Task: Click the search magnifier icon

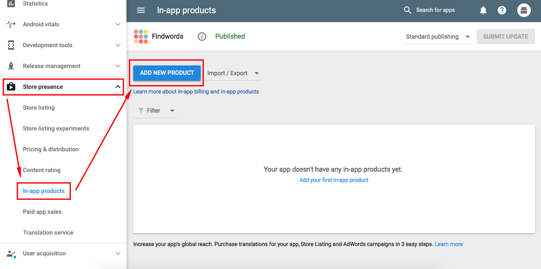Action: pyautogui.click(x=407, y=10)
